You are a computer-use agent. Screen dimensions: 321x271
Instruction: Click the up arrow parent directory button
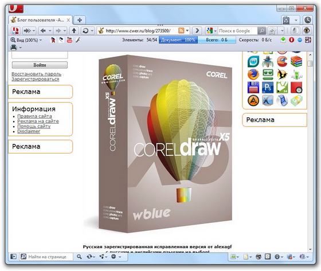(x=74, y=31)
